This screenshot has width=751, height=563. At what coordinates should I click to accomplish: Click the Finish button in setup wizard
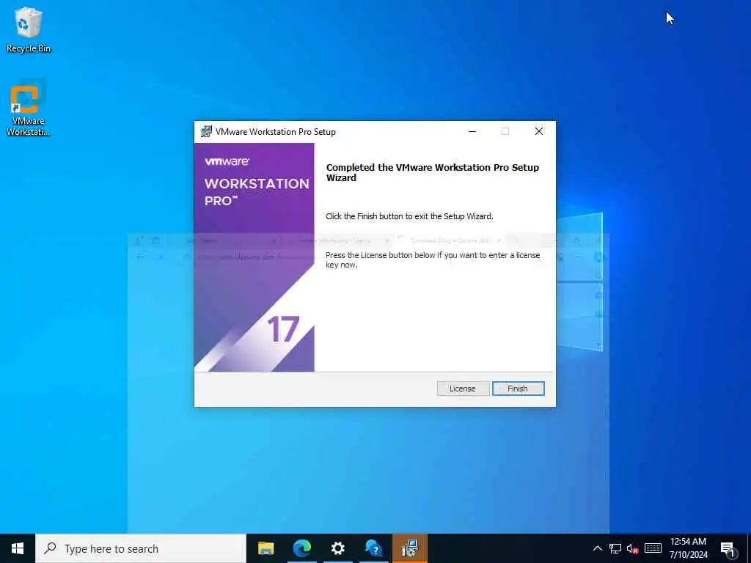[x=518, y=389]
